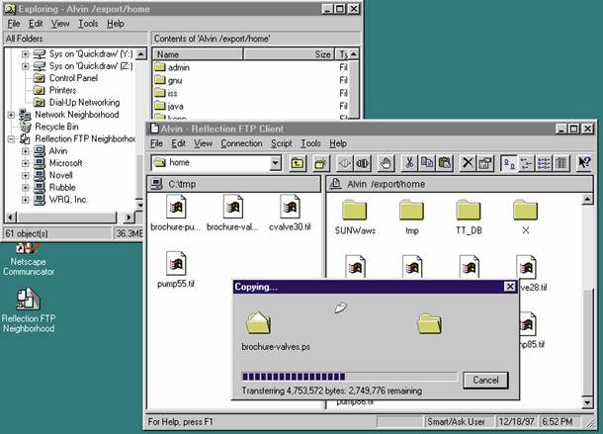Go up one folder level in FTP toolbar
The image size is (603, 434).
298,163
